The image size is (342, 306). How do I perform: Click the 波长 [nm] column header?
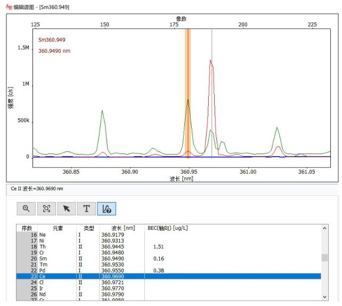123,228
